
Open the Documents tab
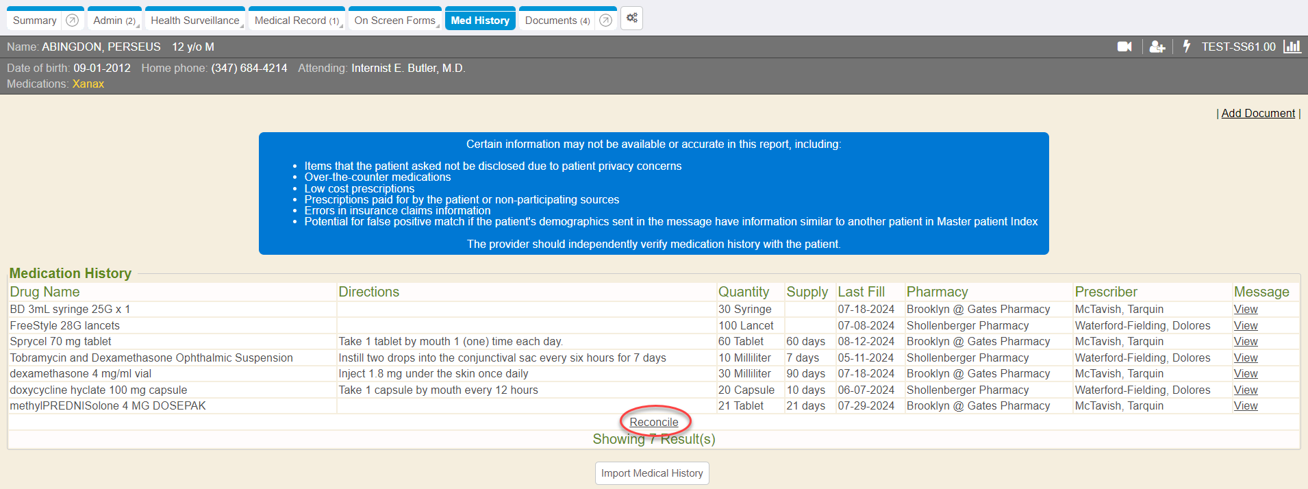[557, 21]
